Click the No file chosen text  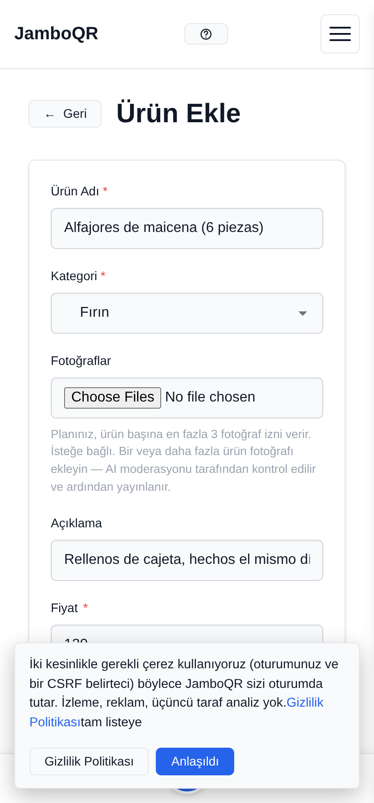tap(210, 397)
